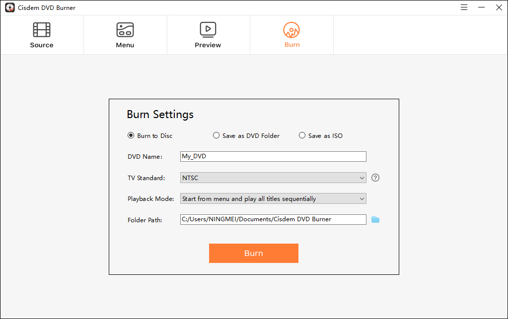Go to the Preview tab
This screenshot has height=319, width=508.
coord(208,35)
